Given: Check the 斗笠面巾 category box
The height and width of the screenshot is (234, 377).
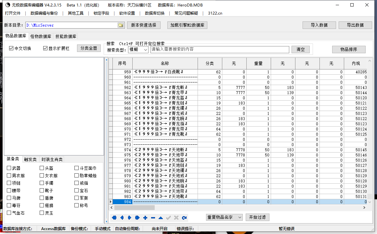Looking at the screenshot, I should click(76, 168).
